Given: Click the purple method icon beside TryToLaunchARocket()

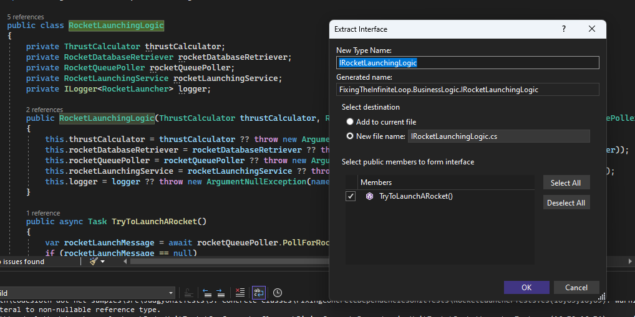Looking at the screenshot, I should point(369,197).
